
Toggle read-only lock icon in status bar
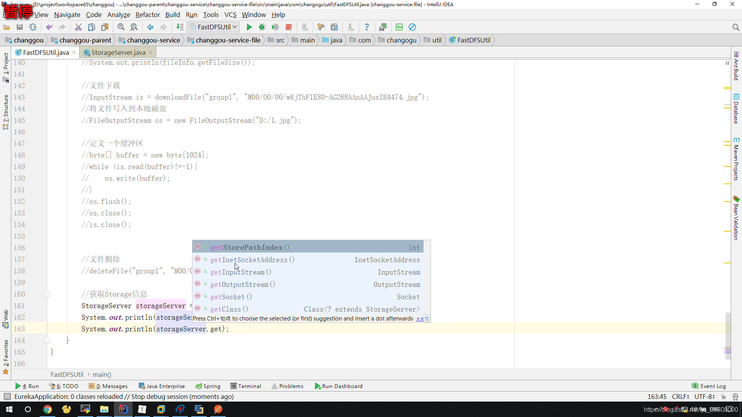[723, 397]
